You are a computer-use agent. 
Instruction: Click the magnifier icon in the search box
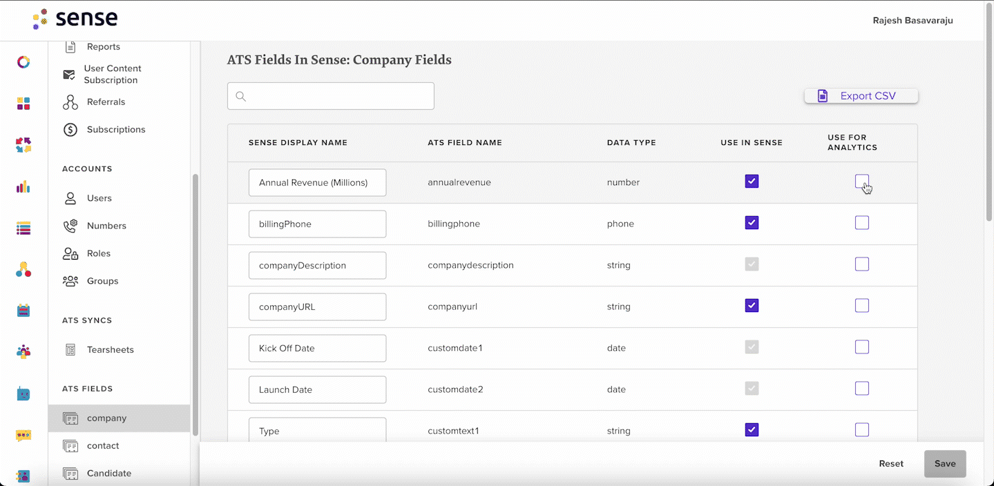point(241,96)
